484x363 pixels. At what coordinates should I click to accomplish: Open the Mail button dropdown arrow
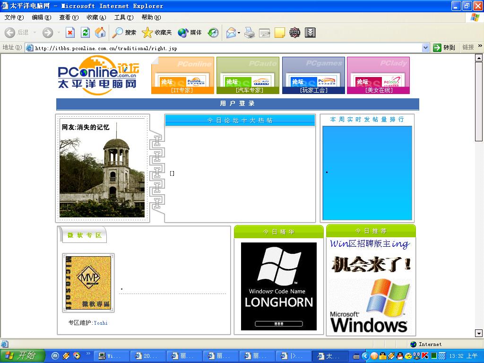tap(239, 33)
